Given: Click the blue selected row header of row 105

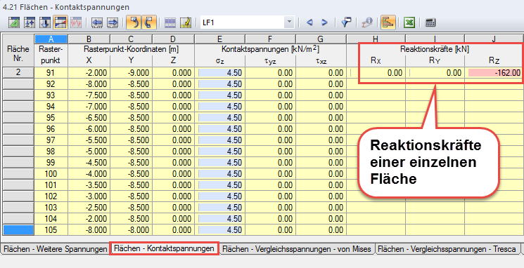Looking at the screenshot, I should pos(18,230).
